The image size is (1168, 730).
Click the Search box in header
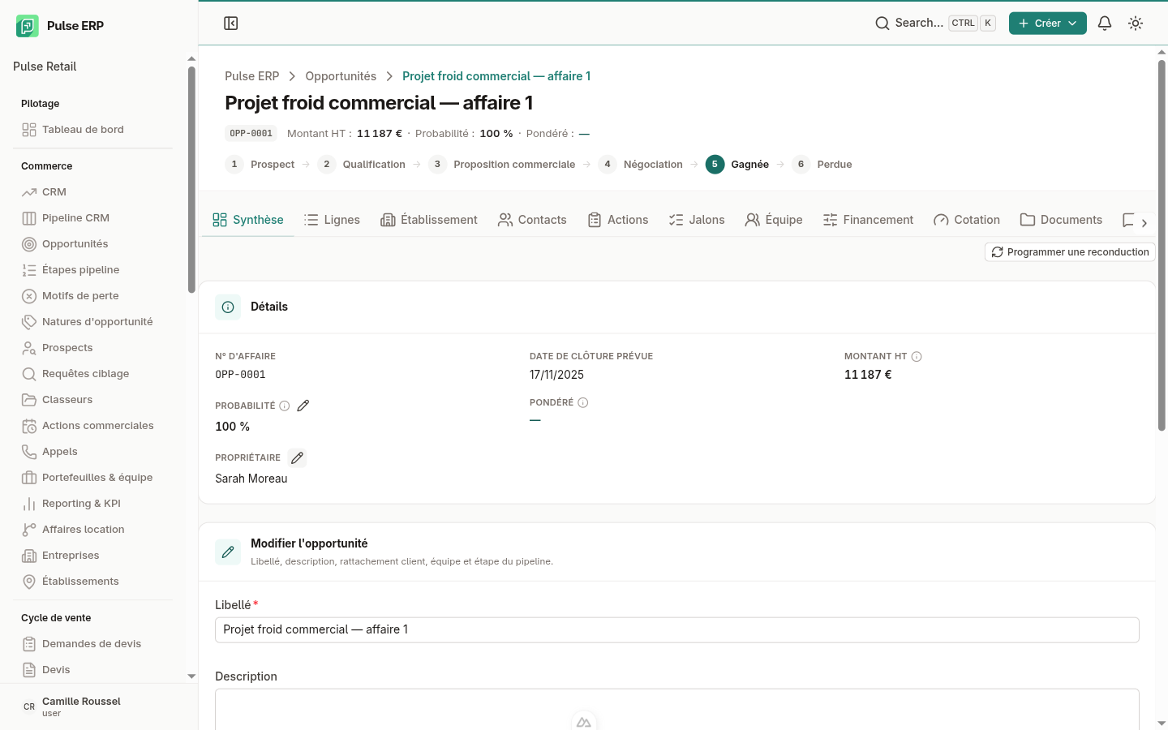935,24
